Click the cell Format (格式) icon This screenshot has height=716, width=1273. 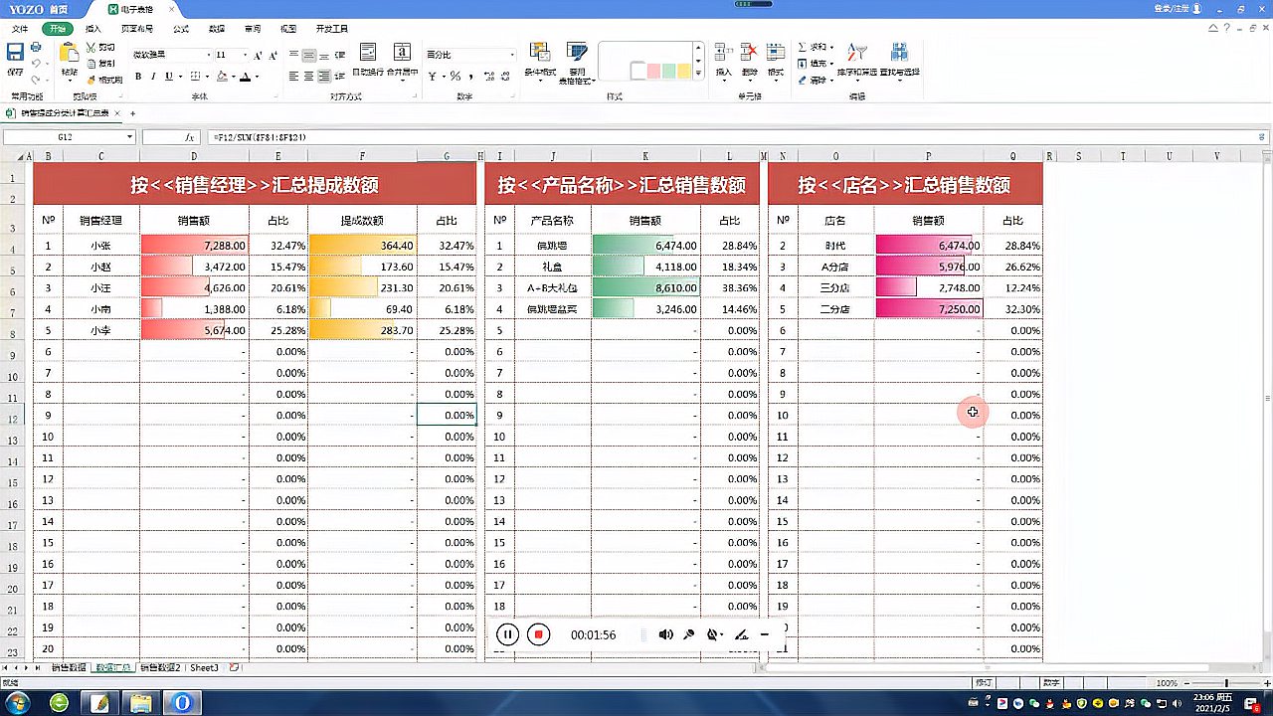pyautogui.click(x=775, y=54)
